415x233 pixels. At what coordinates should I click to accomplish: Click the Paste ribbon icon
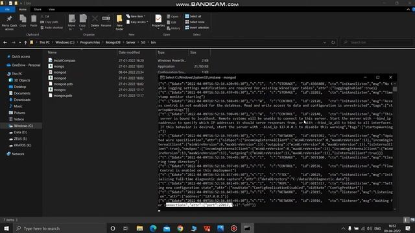tap(34, 21)
